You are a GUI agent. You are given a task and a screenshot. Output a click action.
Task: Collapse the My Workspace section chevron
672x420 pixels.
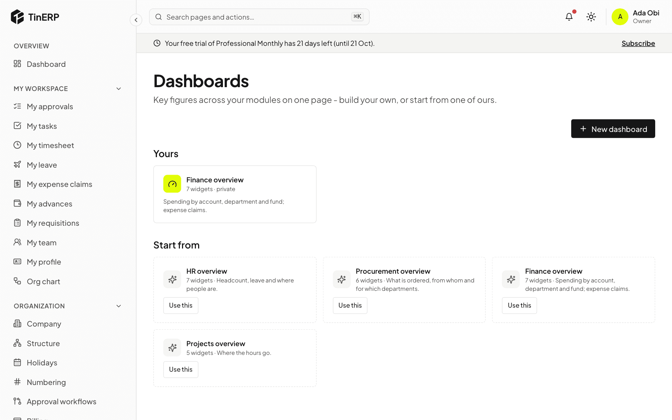119,89
